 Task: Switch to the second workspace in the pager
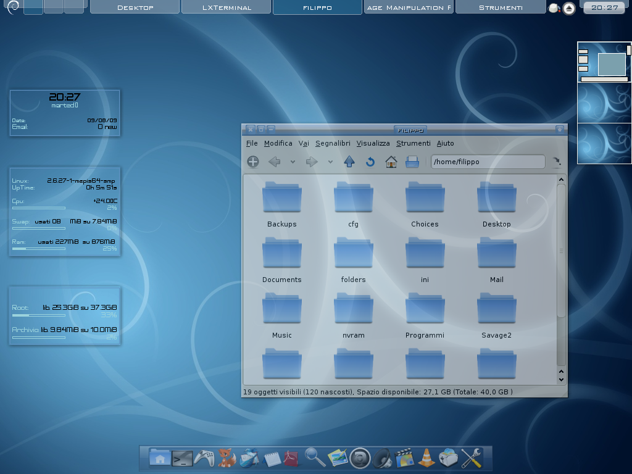[604, 103]
